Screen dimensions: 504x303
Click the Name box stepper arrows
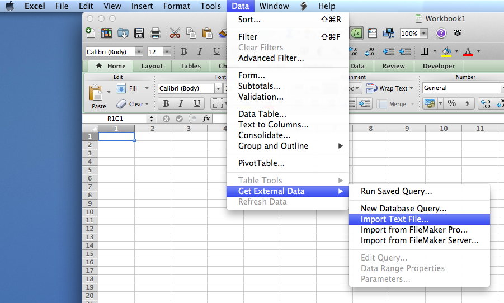152,119
